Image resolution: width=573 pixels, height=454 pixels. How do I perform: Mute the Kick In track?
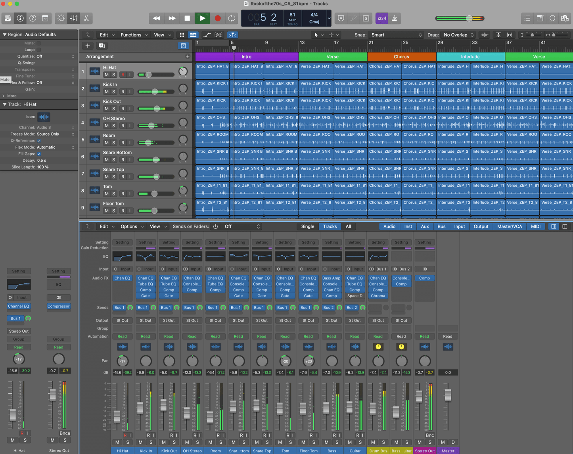[x=106, y=92]
